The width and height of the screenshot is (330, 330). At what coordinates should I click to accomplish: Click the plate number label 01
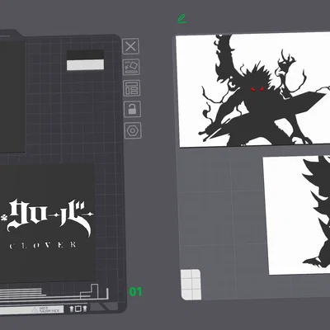coord(135,292)
